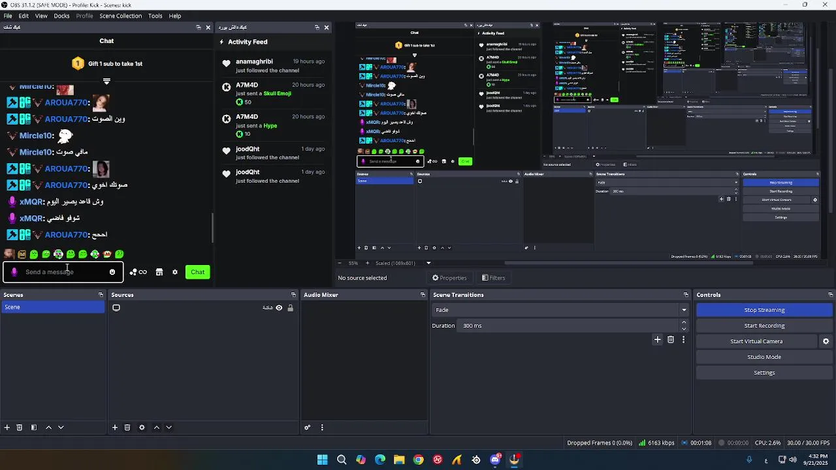Open the Docks menu

pyautogui.click(x=61, y=16)
